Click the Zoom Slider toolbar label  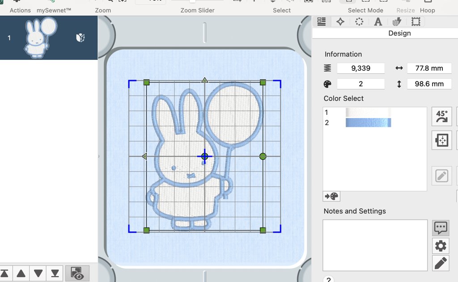coord(197,11)
